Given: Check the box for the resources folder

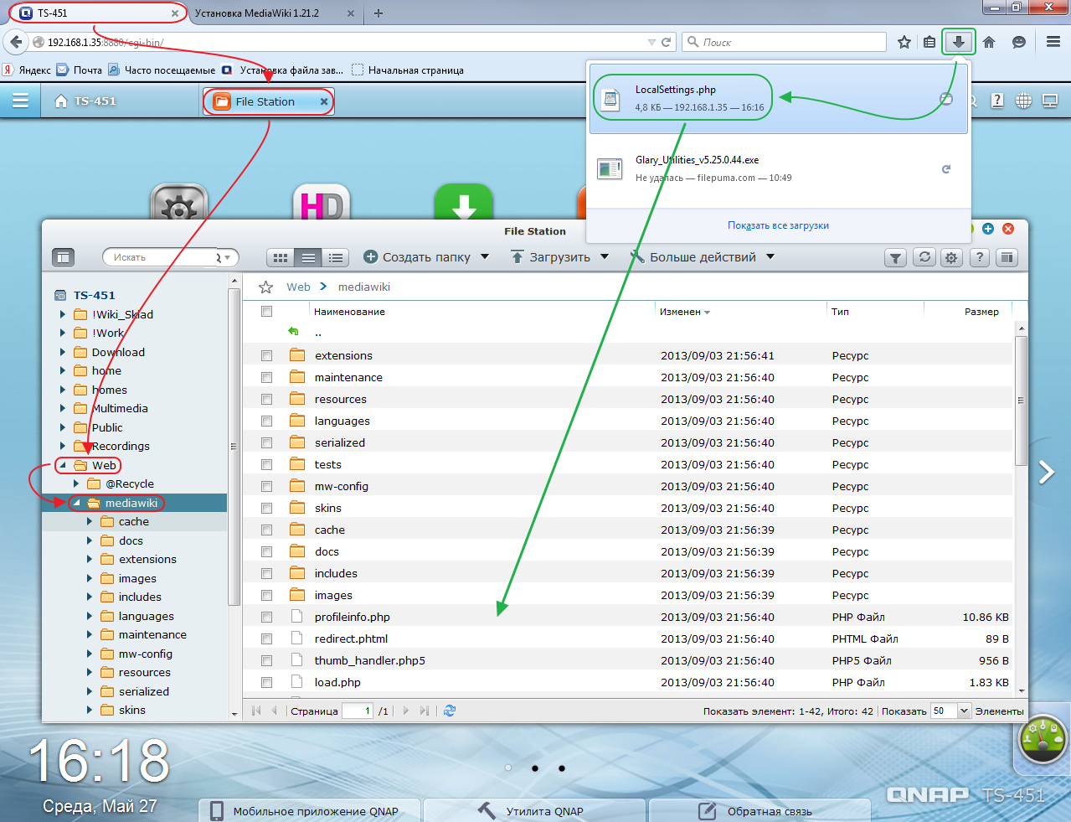Looking at the screenshot, I should [x=267, y=400].
